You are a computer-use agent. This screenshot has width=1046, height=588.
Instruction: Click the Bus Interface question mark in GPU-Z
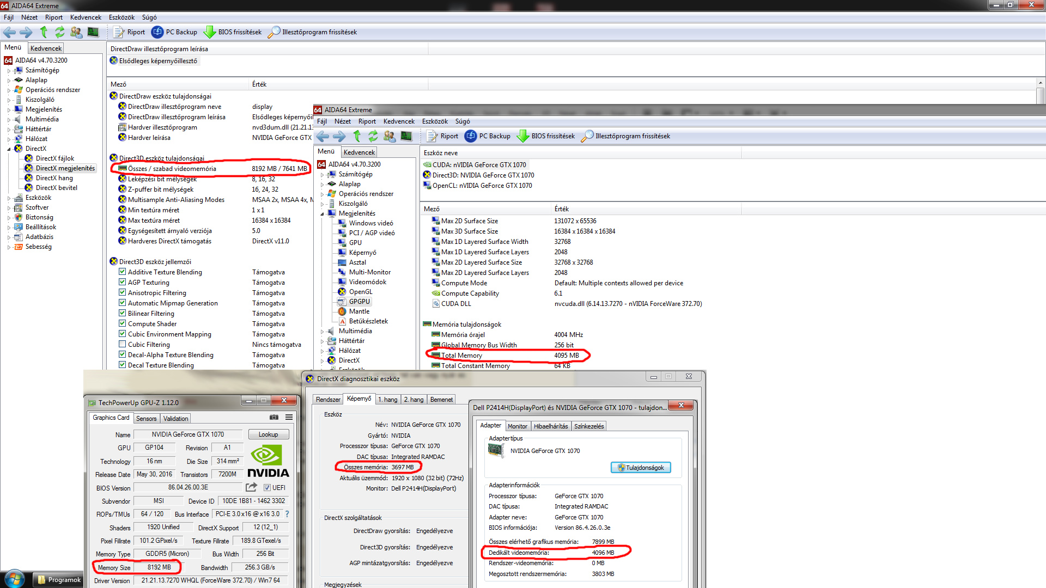(287, 514)
